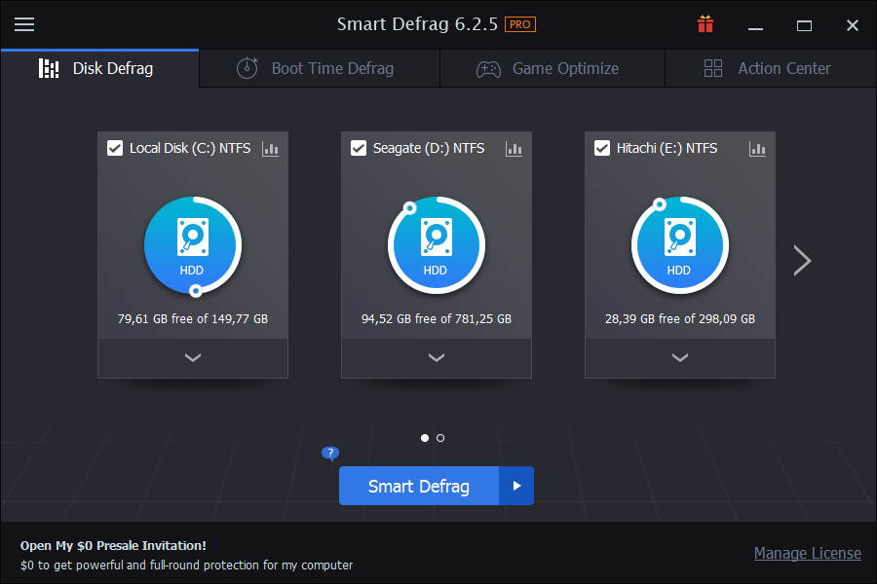
Task: Open the Smart Defrag mode dropdown arrow
Action: click(x=516, y=486)
